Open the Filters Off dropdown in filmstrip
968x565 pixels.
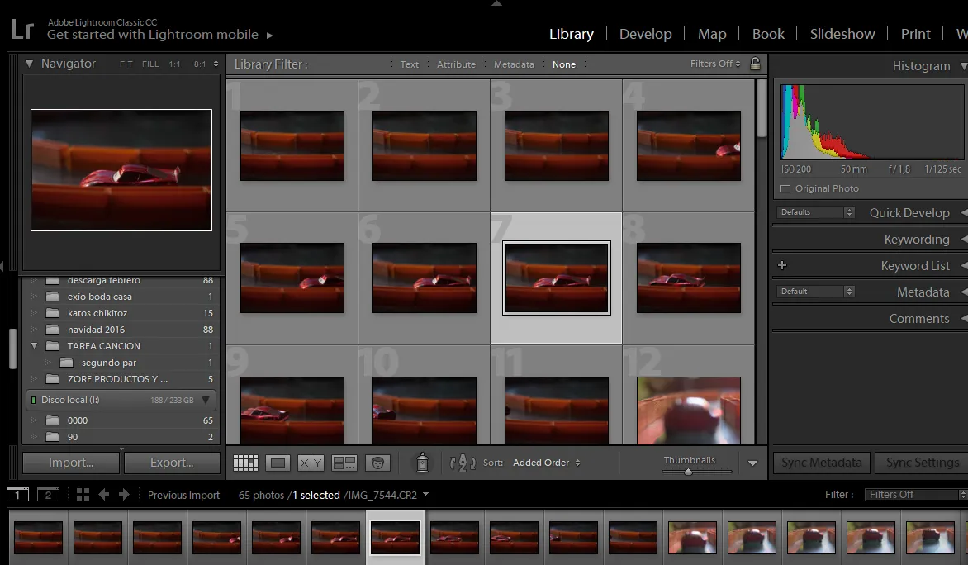[x=915, y=495]
